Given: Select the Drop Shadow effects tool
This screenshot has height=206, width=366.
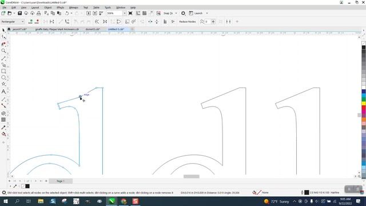Looking at the screenshot, I should click(3, 113).
